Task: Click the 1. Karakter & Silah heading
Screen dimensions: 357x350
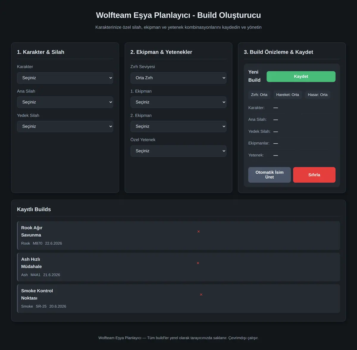Action: [40, 52]
